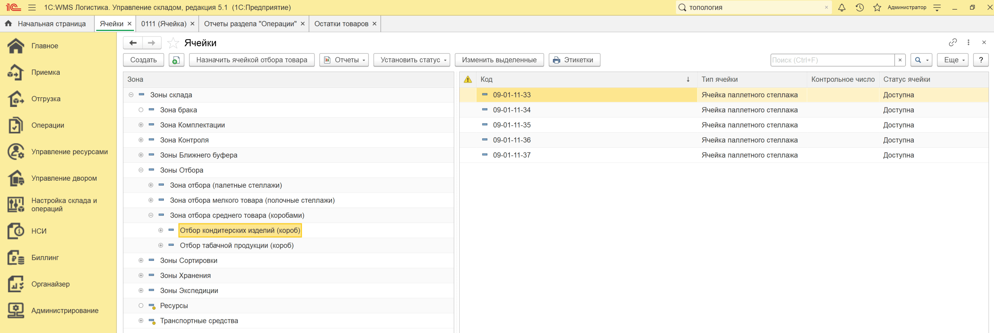Focus the Поиск (Ctrl+F) search field

pos(832,60)
